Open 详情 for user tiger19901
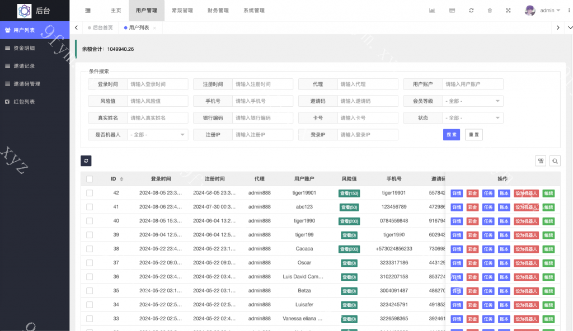Viewport: 573px width, 331px height. (457, 193)
